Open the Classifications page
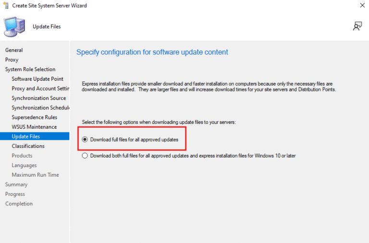The width and height of the screenshot is (369, 243). click(x=28, y=146)
